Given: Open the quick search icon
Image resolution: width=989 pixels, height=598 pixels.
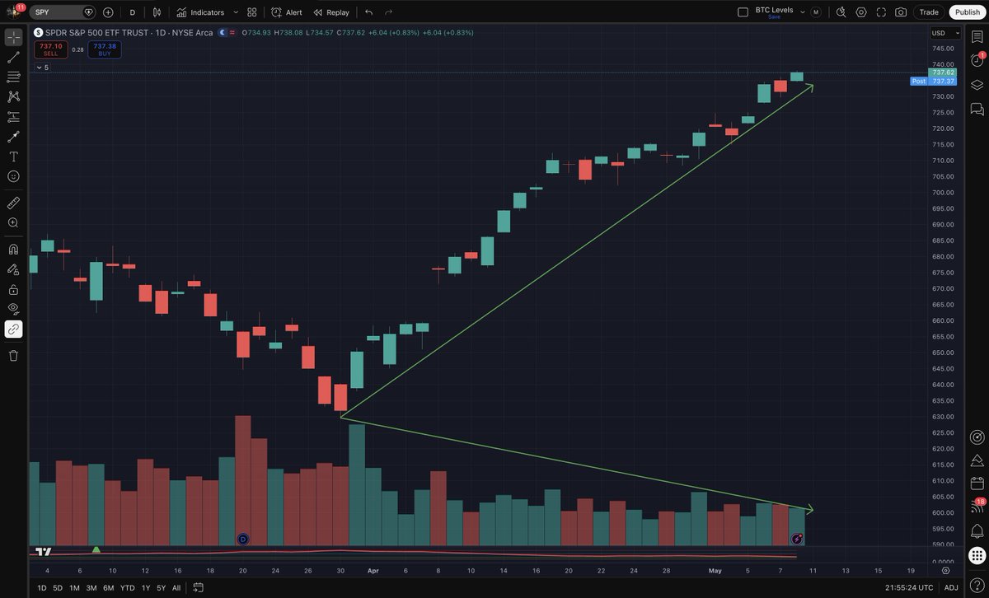Looking at the screenshot, I should click(841, 12).
